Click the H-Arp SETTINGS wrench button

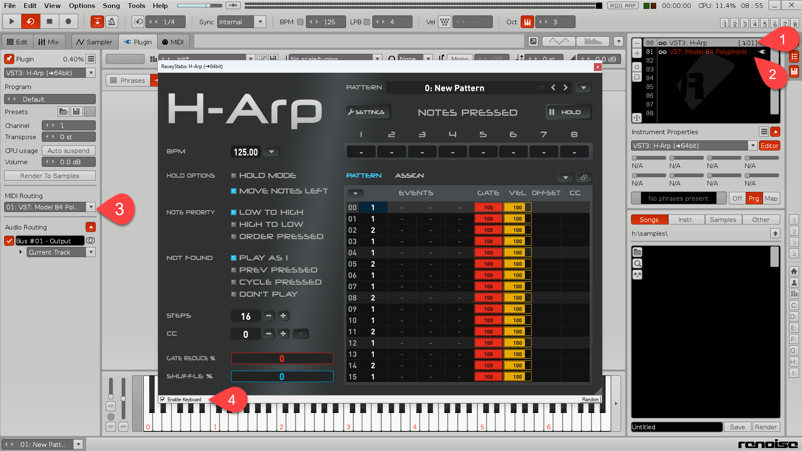(367, 112)
